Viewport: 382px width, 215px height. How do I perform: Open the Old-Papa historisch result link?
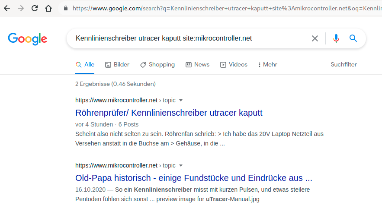tap(194, 178)
